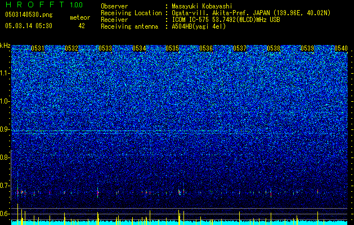Click the Receiving Location label
354x225 pixels.
pyautogui.click(x=131, y=13)
